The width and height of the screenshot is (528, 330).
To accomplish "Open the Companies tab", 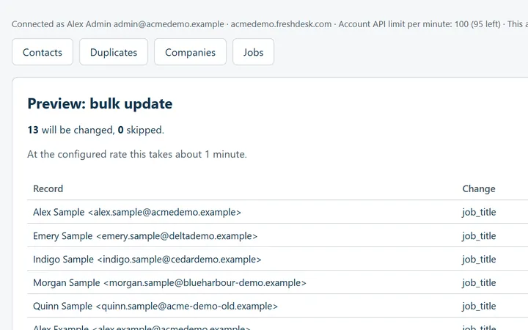I will pos(190,52).
